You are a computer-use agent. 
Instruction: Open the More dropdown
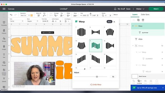115,15
